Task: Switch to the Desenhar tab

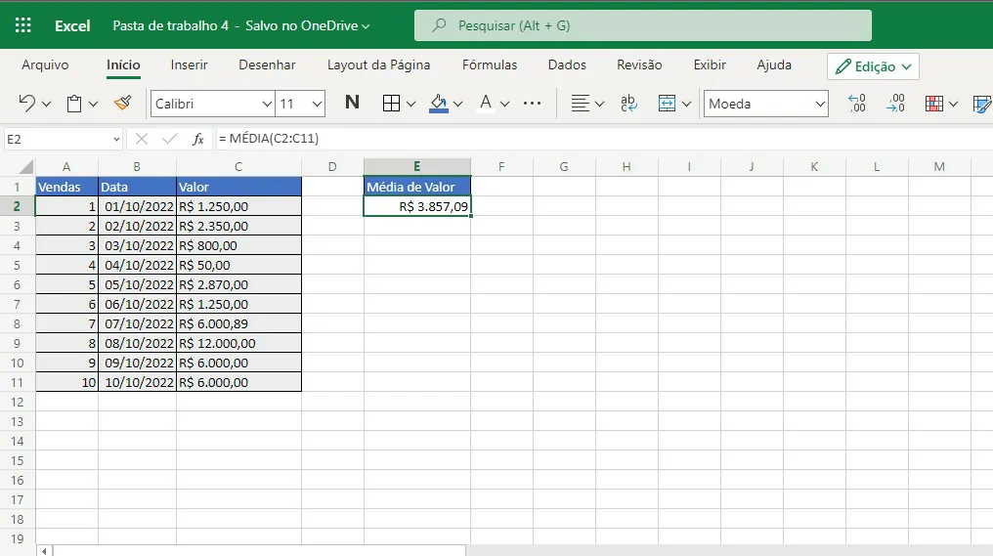Action: point(267,64)
